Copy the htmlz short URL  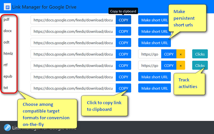point(169,54)
